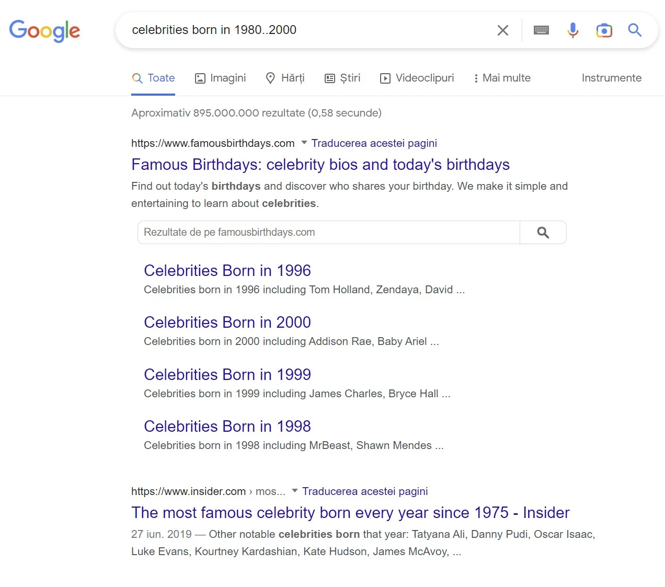Open Celebrities Born in 1996 link
665x587 pixels.
tap(227, 271)
